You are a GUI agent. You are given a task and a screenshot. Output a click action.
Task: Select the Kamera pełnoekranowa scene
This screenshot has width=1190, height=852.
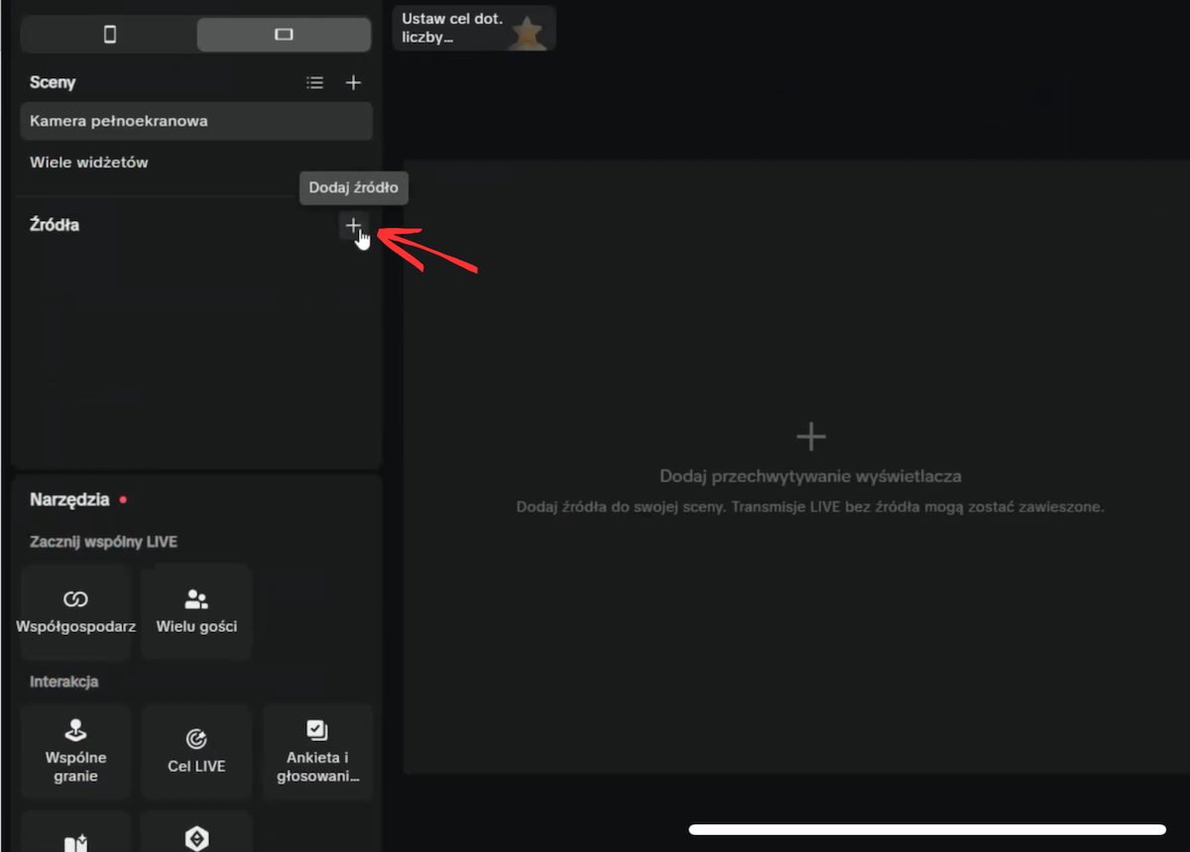click(x=196, y=121)
